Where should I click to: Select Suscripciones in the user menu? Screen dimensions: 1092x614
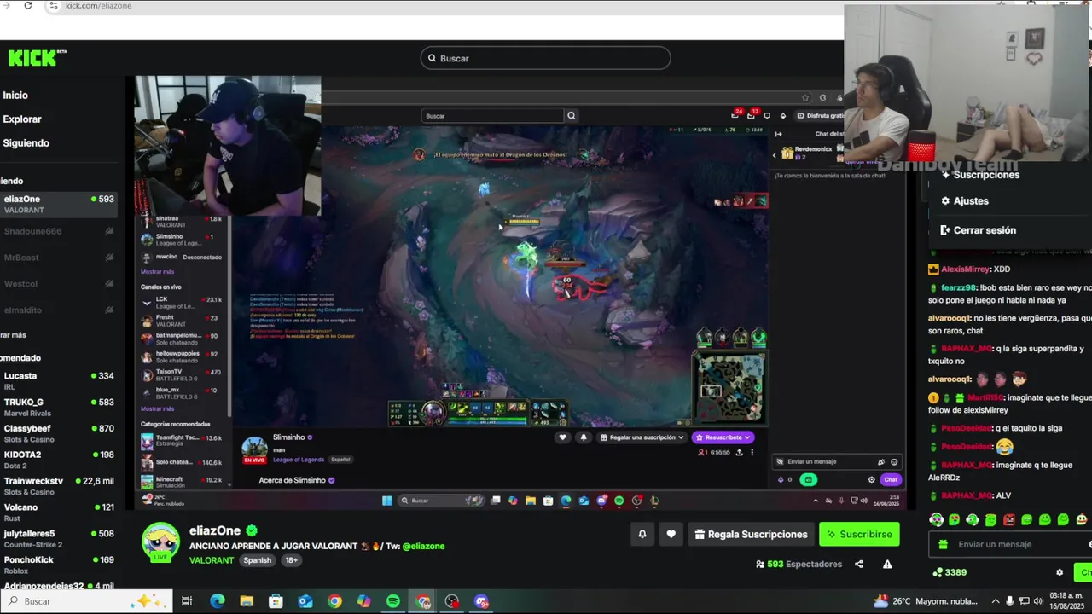click(986, 175)
